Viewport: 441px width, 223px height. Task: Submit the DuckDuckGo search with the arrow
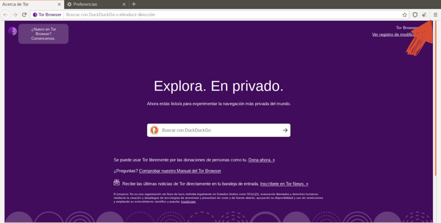(285, 130)
